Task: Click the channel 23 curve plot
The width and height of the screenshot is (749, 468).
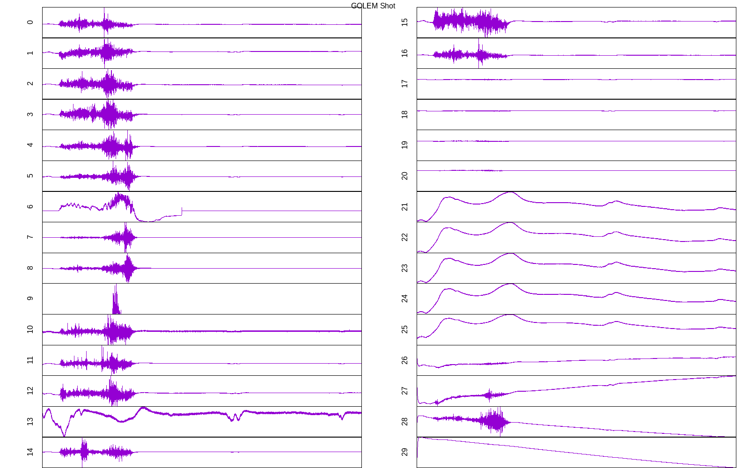Action: click(x=576, y=268)
